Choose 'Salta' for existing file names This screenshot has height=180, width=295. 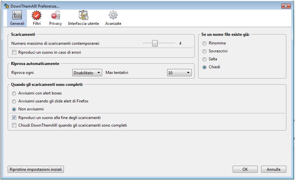click(x=204, y=59)
